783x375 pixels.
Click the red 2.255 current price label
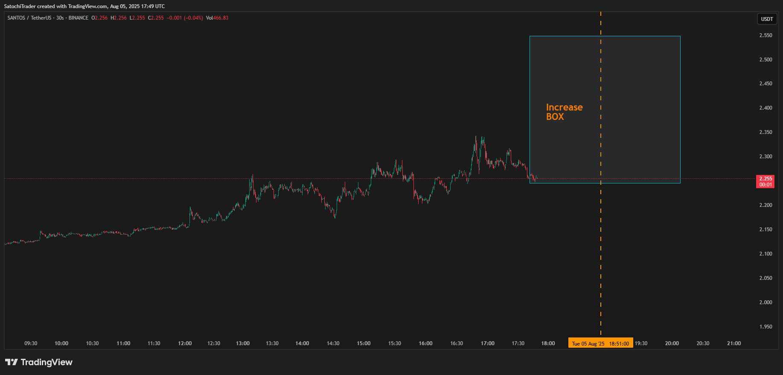click(766, 182)
